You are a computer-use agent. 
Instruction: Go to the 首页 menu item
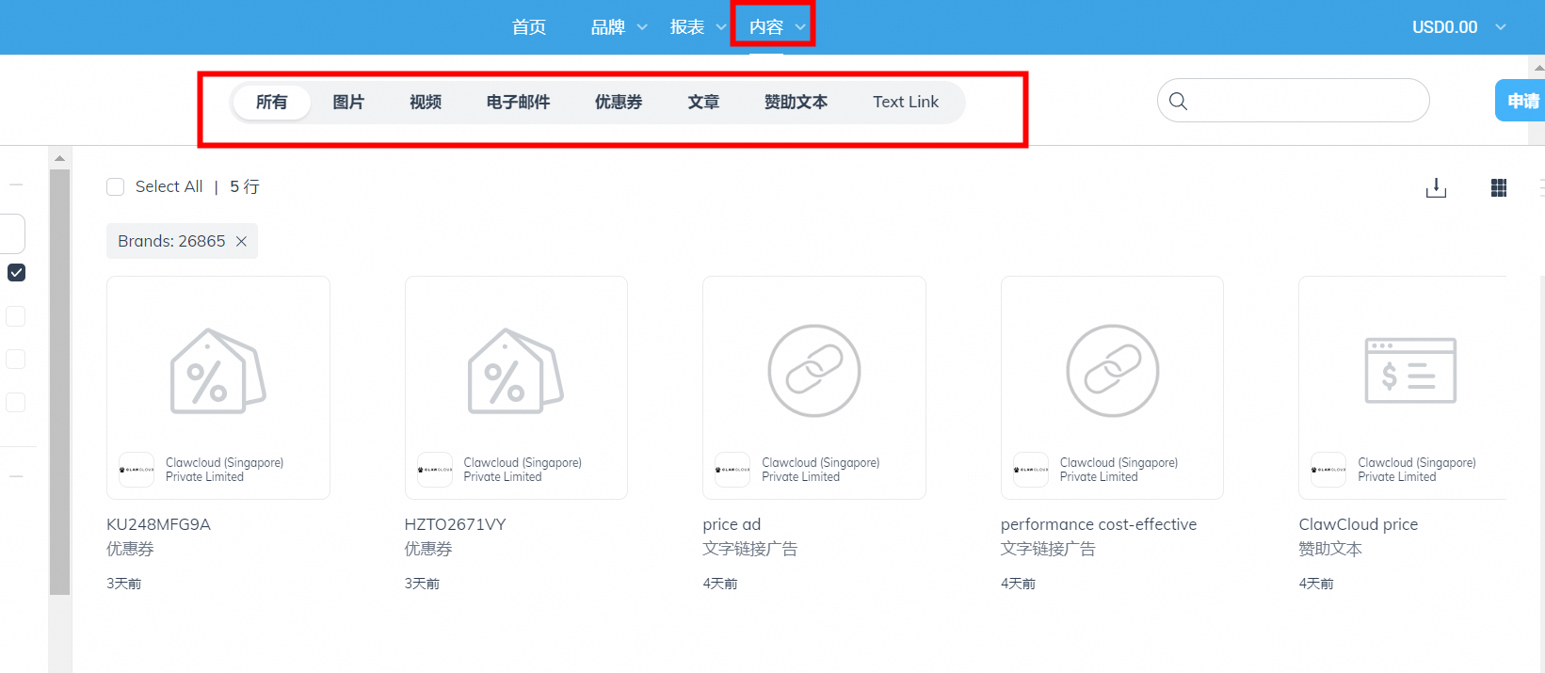coord(528,27)
